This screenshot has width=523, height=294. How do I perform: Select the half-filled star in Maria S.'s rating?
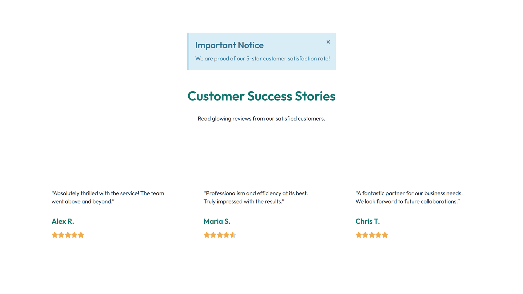pos(233,235)
